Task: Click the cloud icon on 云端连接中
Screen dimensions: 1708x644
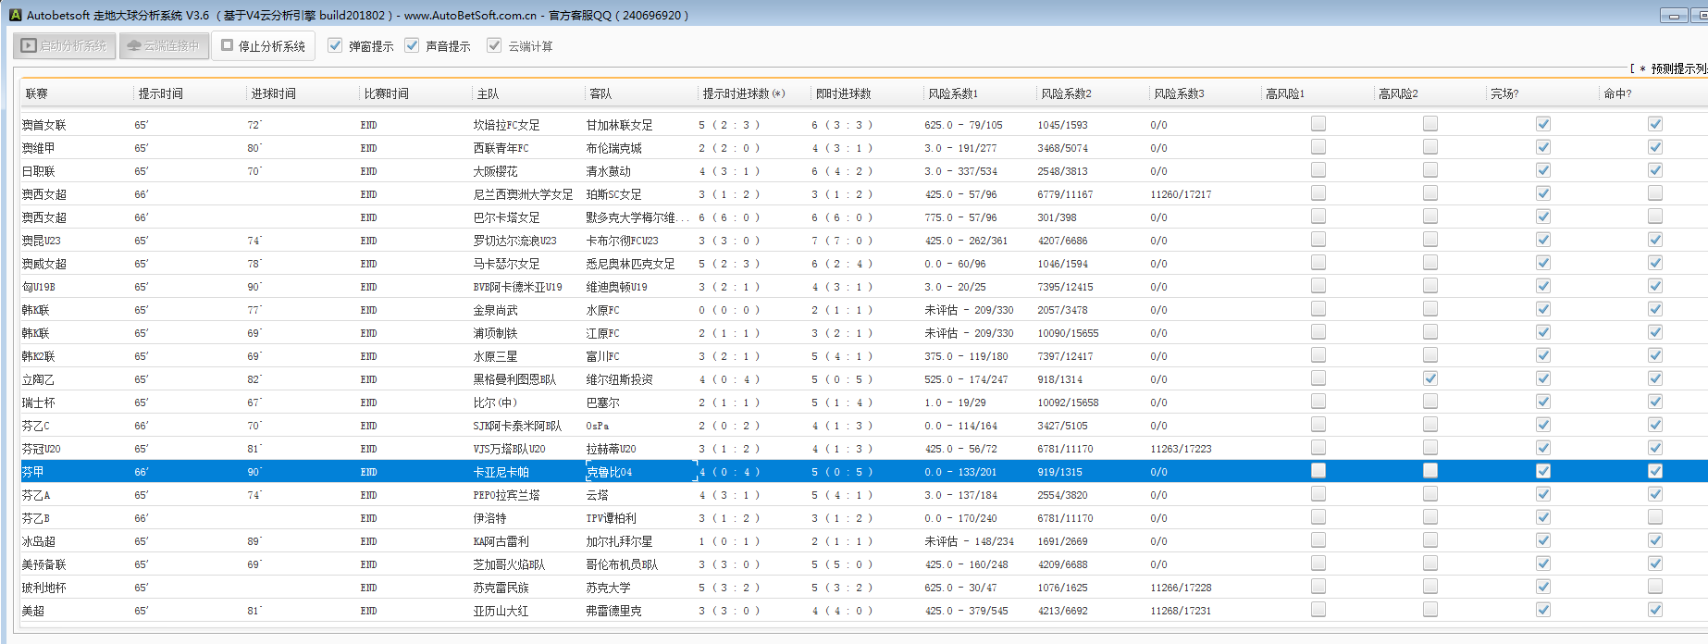Action: click(134, 45)
